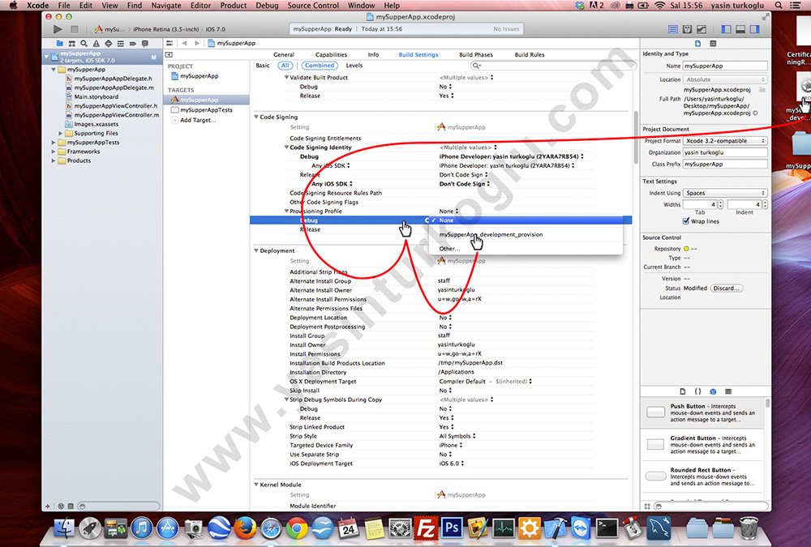This screenshot has width=811, height=547.
Task: Show Basic build settings only
Action: coord(263,66)
